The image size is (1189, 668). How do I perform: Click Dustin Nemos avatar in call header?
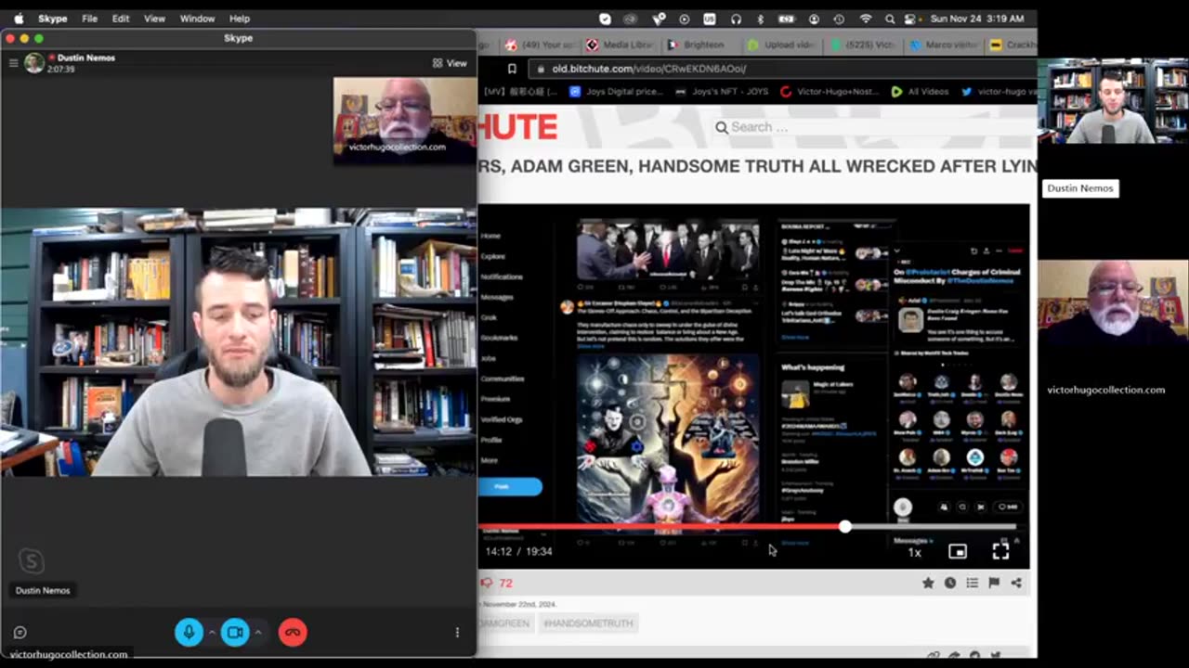(34, 63)
